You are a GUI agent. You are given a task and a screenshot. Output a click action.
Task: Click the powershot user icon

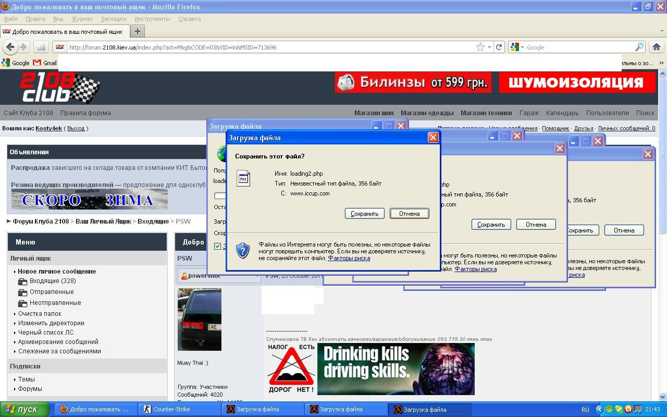coord(184,276)
